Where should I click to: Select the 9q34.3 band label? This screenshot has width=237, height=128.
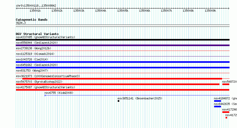[x=21, y=23]
